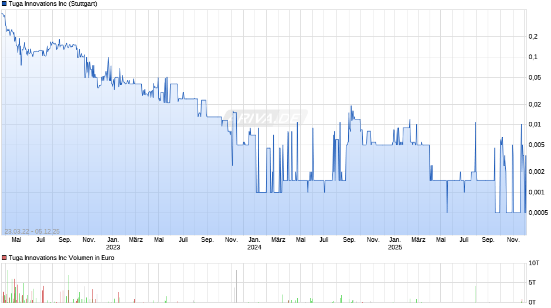Click the '0T' volume axis label

(x=532, y=302)
